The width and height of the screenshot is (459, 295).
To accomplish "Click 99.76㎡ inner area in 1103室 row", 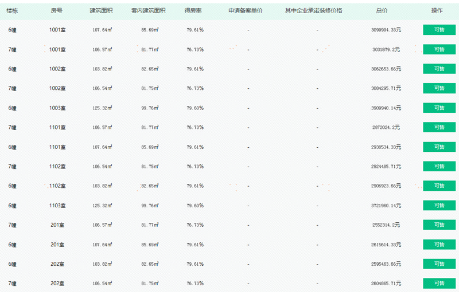I will (x=150, y=206).
